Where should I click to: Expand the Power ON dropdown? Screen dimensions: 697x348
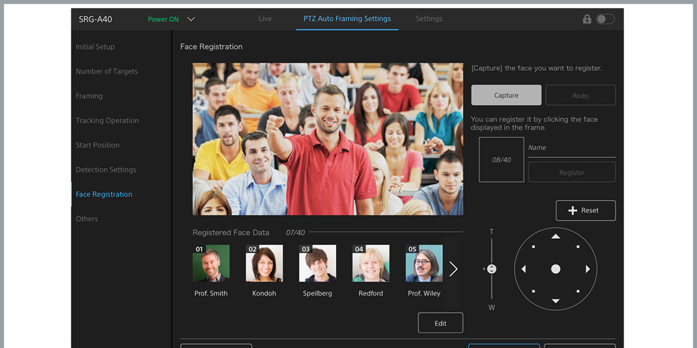[191, 19]
